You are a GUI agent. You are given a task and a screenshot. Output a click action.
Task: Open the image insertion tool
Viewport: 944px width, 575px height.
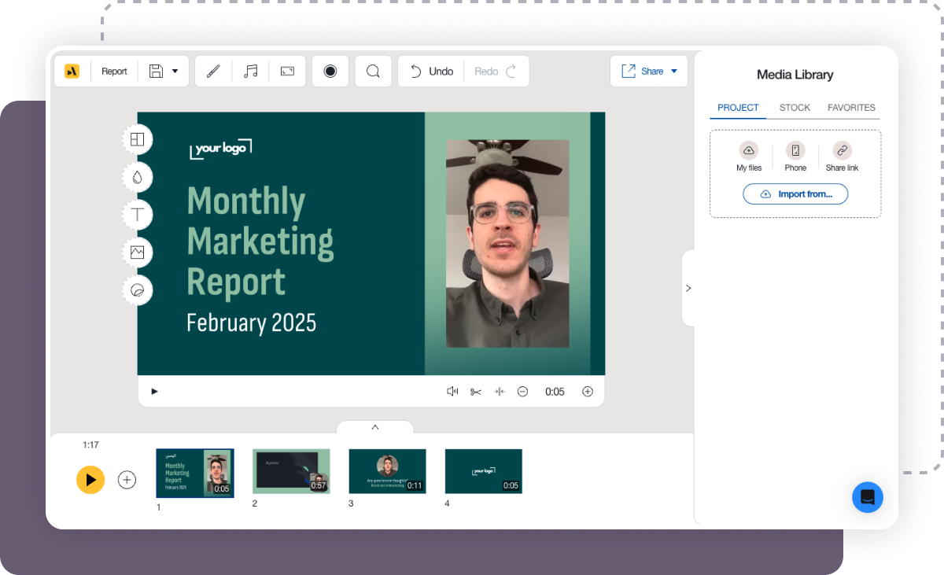click(x=138, y=252)
